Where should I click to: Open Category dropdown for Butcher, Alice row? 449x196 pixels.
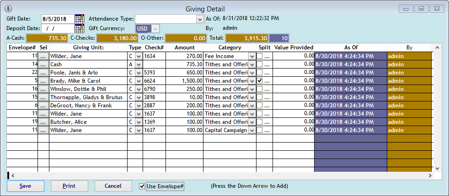click(252, 122)
